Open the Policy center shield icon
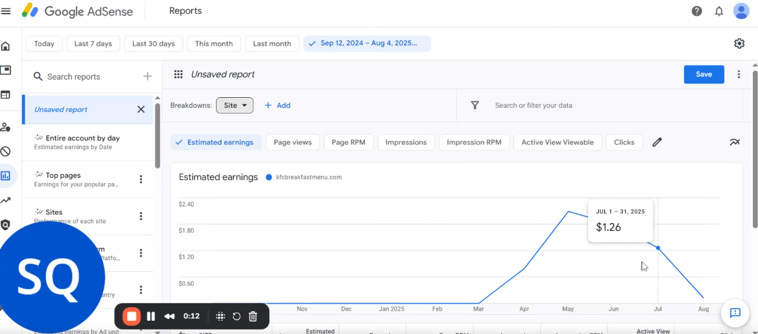The width and height of the screenshot is (758, 334). click(5, 225)
